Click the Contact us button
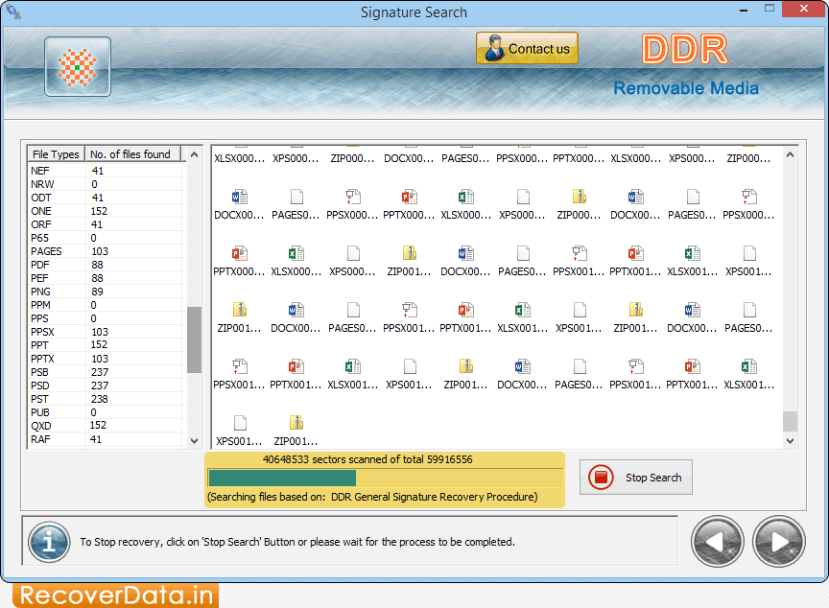The width and height of the screenshot is (829, 608). 527,47
